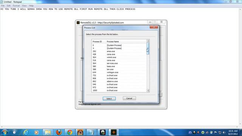Select the wininit.exe process row

pyautogui.click(x=119, y=57)
